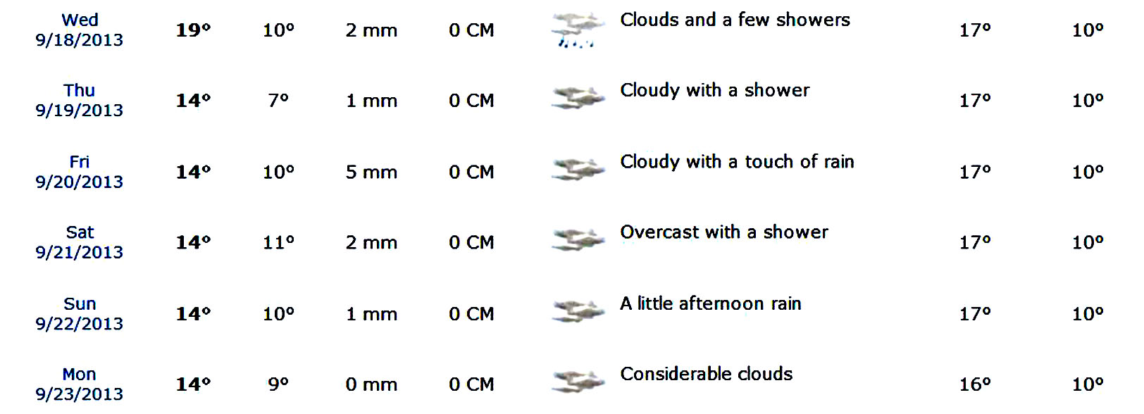The width and height of the screenshot is (1144, 414).
Task: Click the 'Cloudy with a touch of rain' text
Action: 737,162
